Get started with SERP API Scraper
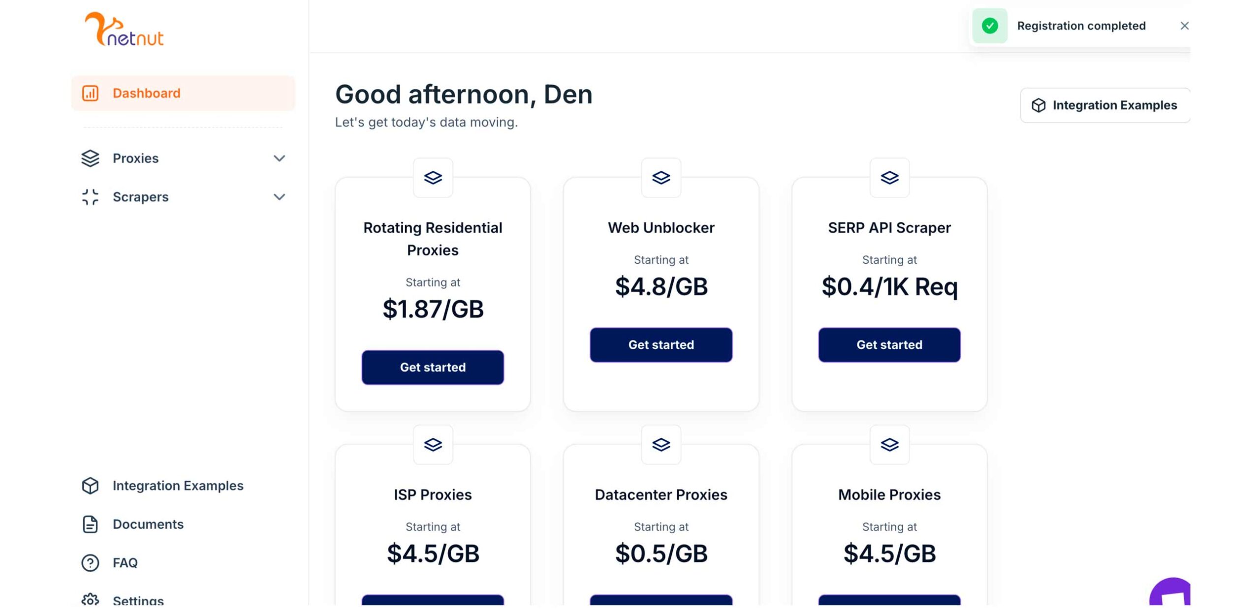1260x615 pixels. tap(889, 344)
